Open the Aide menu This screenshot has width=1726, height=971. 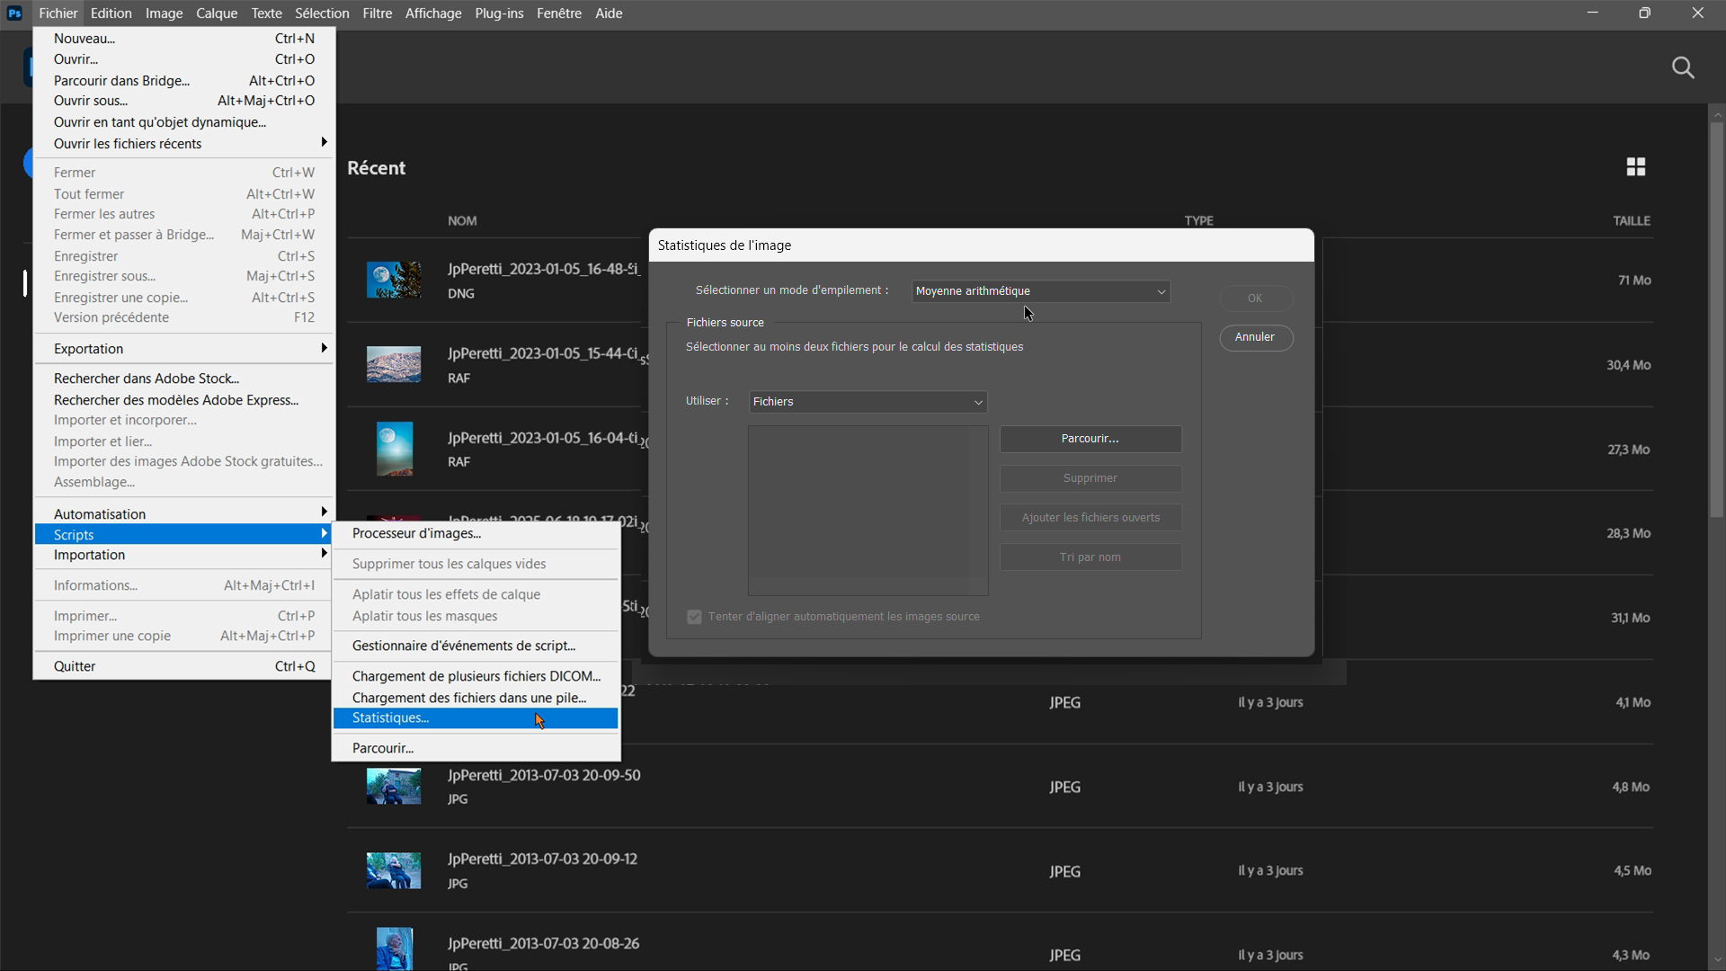point(609,13)
